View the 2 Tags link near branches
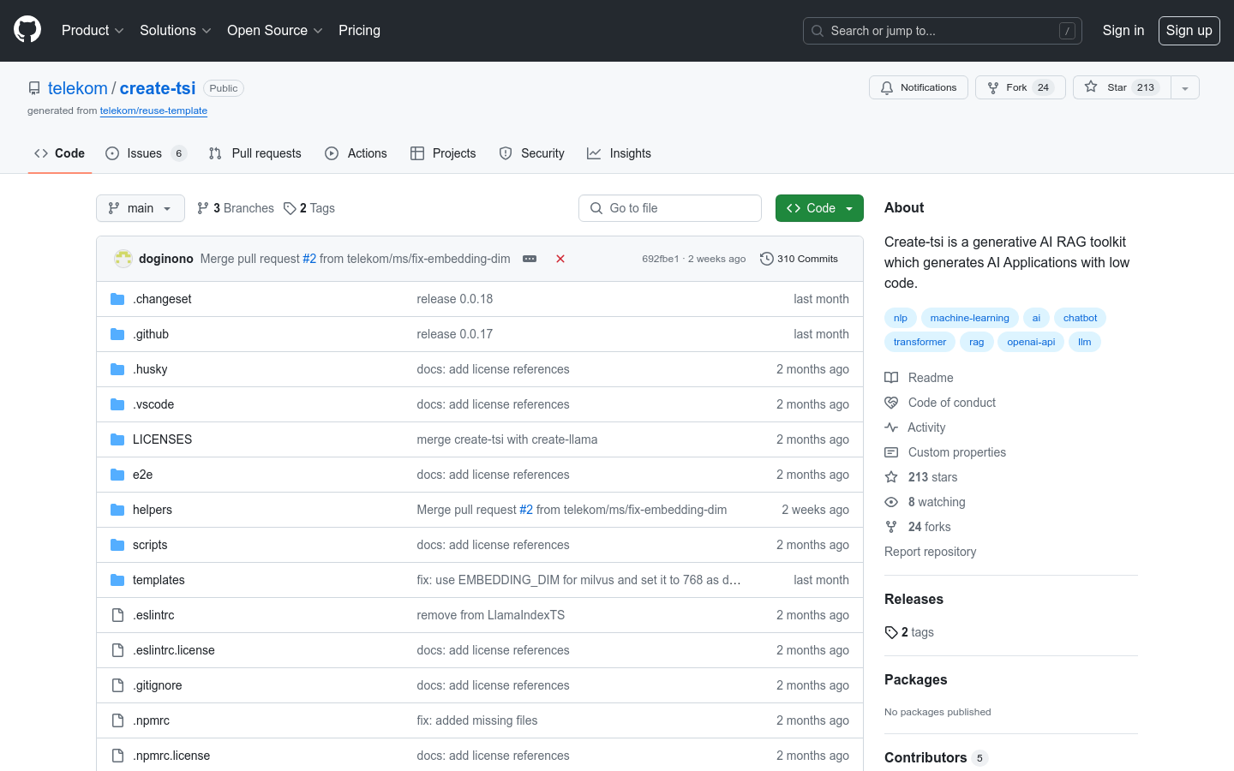 pos(309,208)
